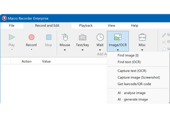The image size is (170, 127).
Task: Collapse the Image/OCR dropdown arrow
Action: pos(118,50)
